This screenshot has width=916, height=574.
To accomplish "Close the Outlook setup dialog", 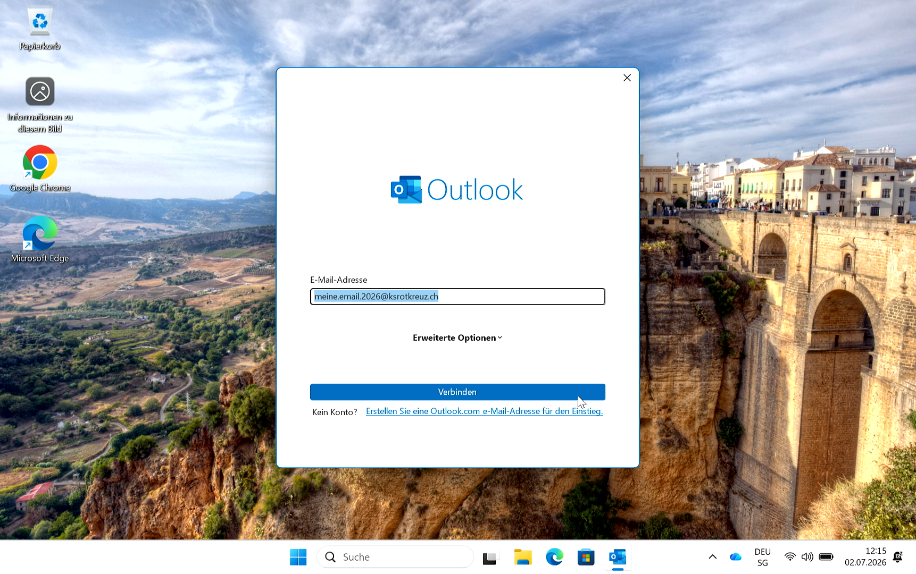I will [627, 78].
